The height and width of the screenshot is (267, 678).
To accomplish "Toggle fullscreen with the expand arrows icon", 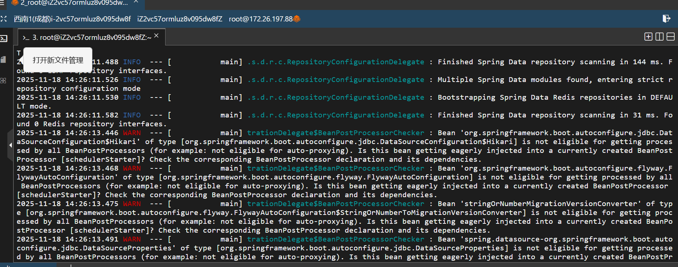I will [4, 18].
